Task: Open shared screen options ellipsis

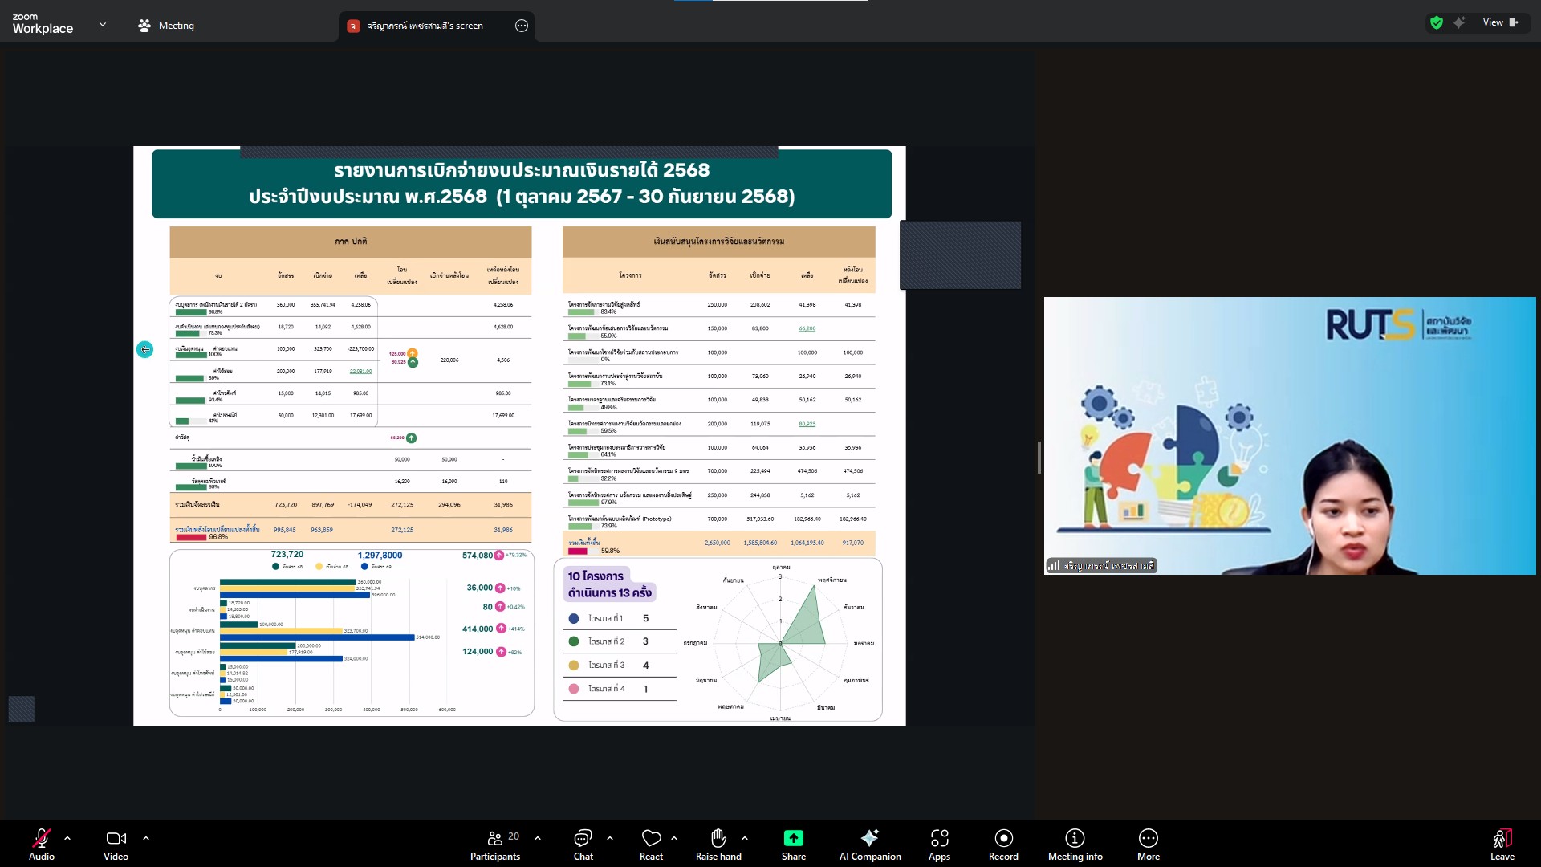Action: pyautogui.click(x=522, y=26)
